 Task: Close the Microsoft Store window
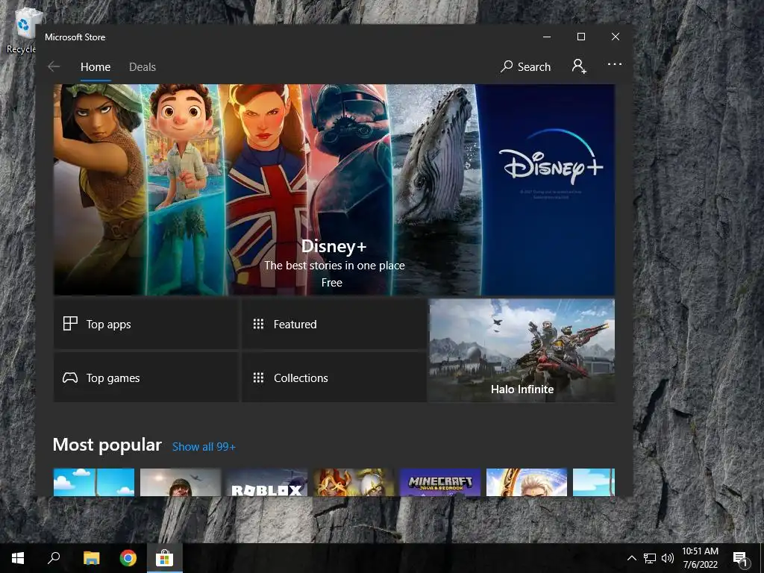(616, 37)
